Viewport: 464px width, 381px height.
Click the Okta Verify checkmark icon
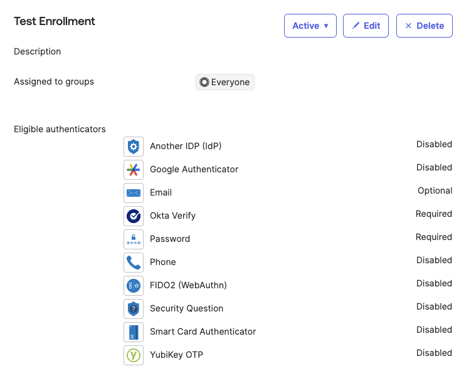[133, 216]
